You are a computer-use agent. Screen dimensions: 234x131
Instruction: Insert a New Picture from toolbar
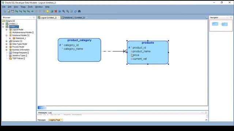click(x=52, y=11)
